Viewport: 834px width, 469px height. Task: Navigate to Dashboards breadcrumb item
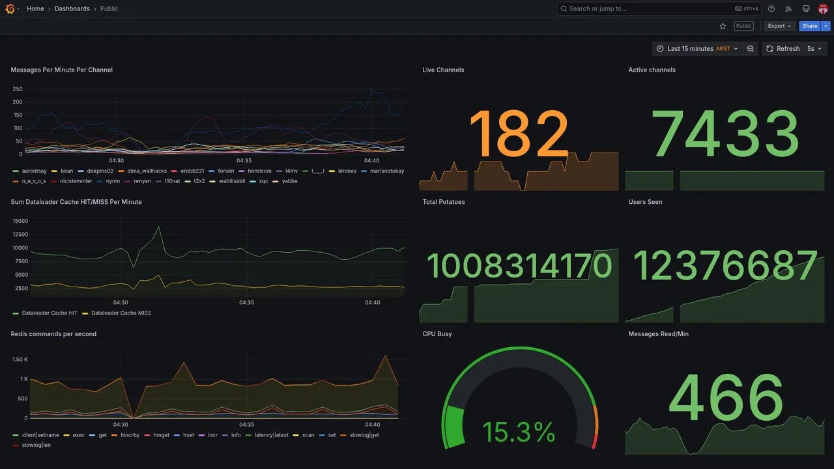tap(72, 8)
